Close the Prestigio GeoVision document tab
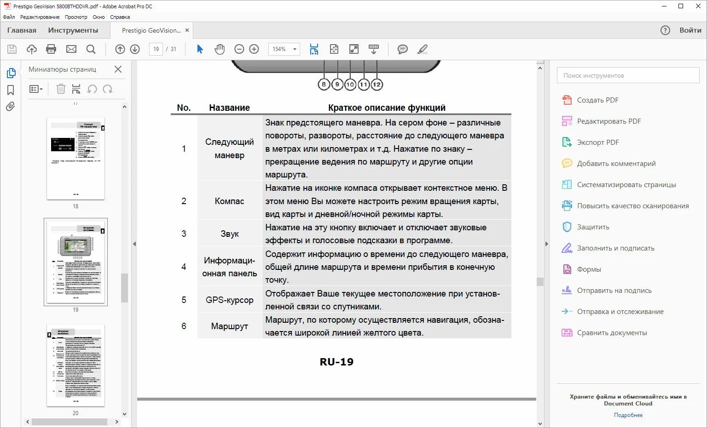The height and width of the screenshot is (428, 707). tap(187, 30)
